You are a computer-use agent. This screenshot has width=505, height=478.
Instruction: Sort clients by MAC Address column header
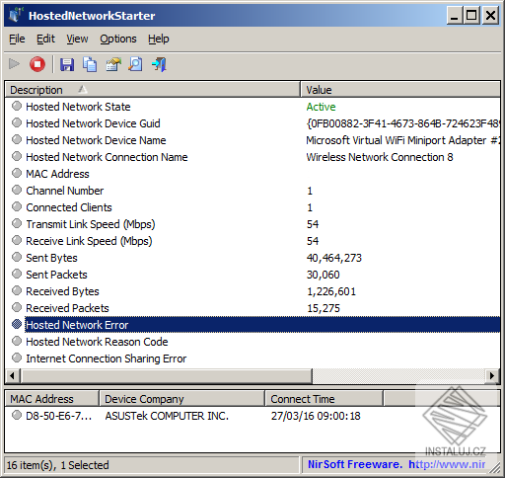pos(52,399)
